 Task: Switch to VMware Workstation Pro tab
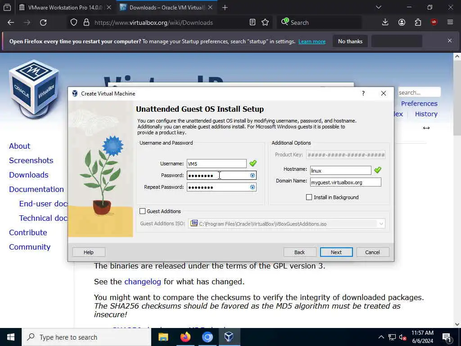tap(65, 8)
